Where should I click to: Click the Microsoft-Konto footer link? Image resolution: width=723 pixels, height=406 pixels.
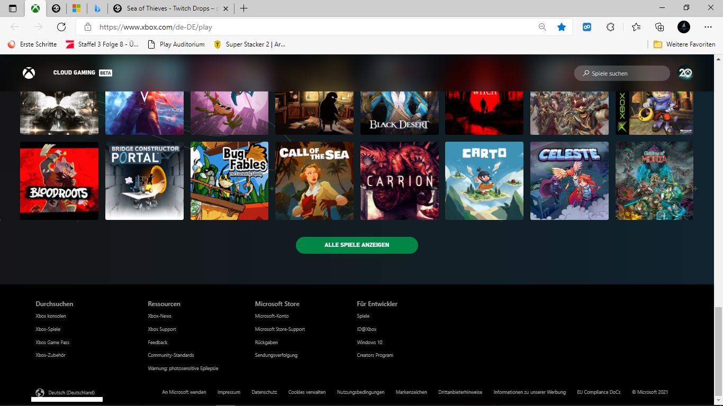pos(272,316)
